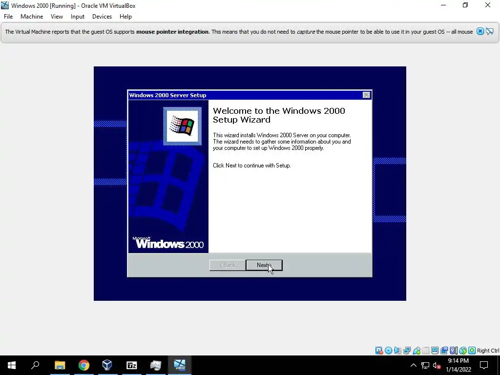Click the Windows flag logo in wizard
The width and height of the screenshot is (500, 375).
[x=183, y=126]
